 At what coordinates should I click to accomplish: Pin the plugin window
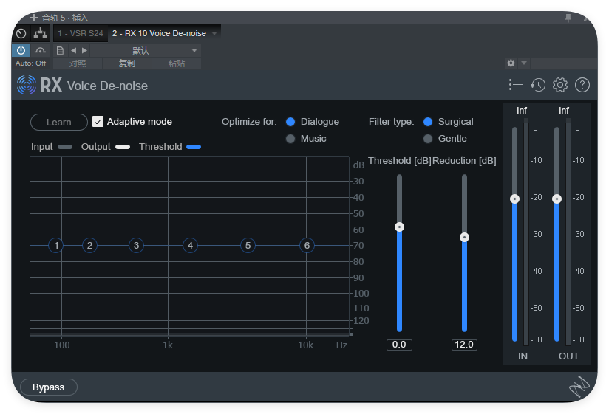coord(568,18)
